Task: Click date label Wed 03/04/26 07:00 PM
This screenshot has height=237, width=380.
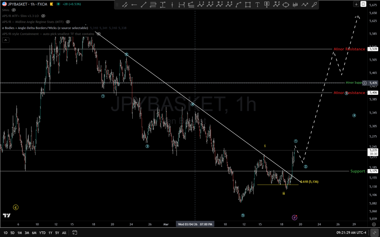Action: 195,224
